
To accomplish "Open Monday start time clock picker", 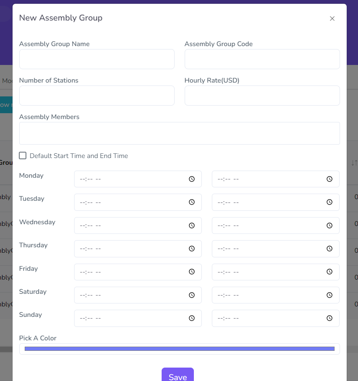I will pyautogui.click(x=192, y=179).
